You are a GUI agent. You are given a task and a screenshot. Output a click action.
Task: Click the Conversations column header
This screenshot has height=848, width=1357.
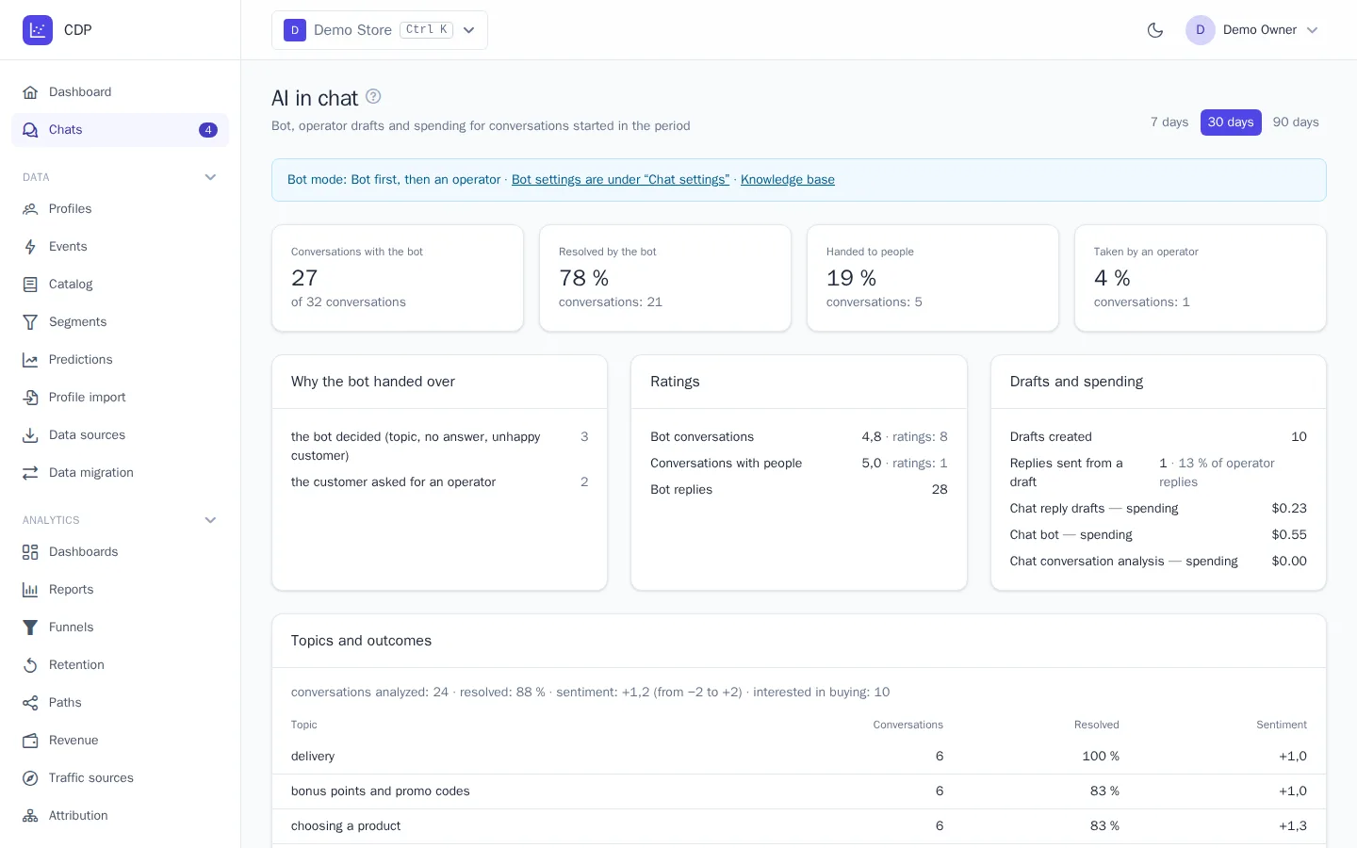907,725
